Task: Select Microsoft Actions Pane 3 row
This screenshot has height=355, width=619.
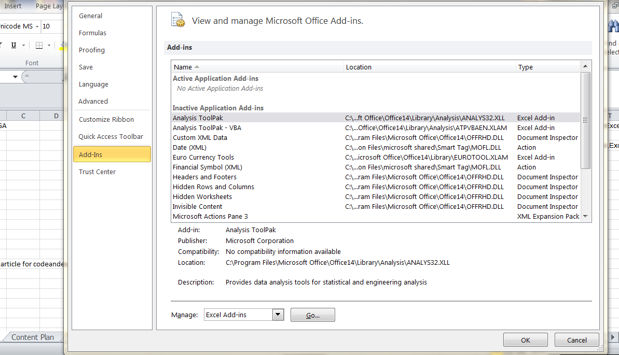Action: pos(376,216)
